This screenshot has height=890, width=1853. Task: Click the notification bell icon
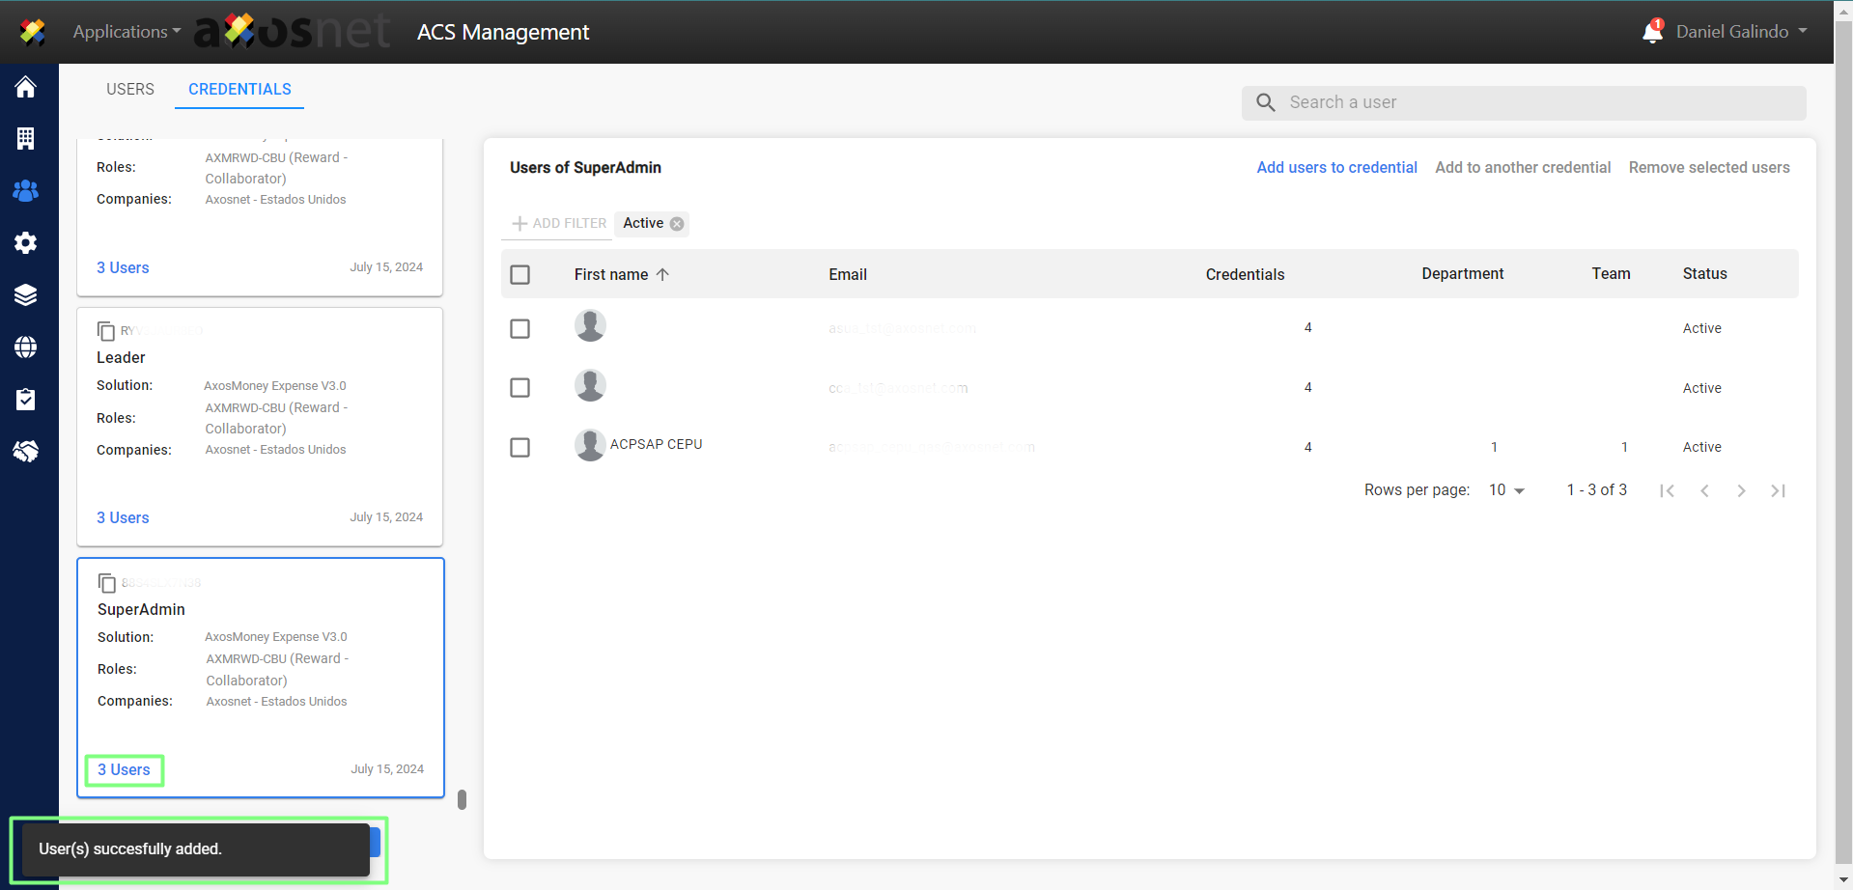pos(1652,32)
